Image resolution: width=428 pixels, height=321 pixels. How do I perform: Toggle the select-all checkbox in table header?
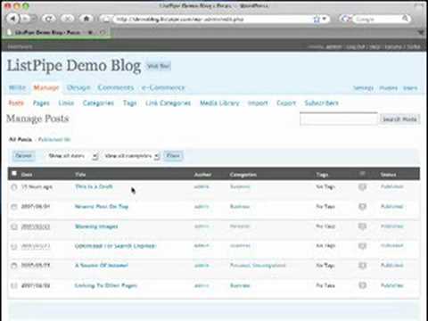[x=14, y=174]
